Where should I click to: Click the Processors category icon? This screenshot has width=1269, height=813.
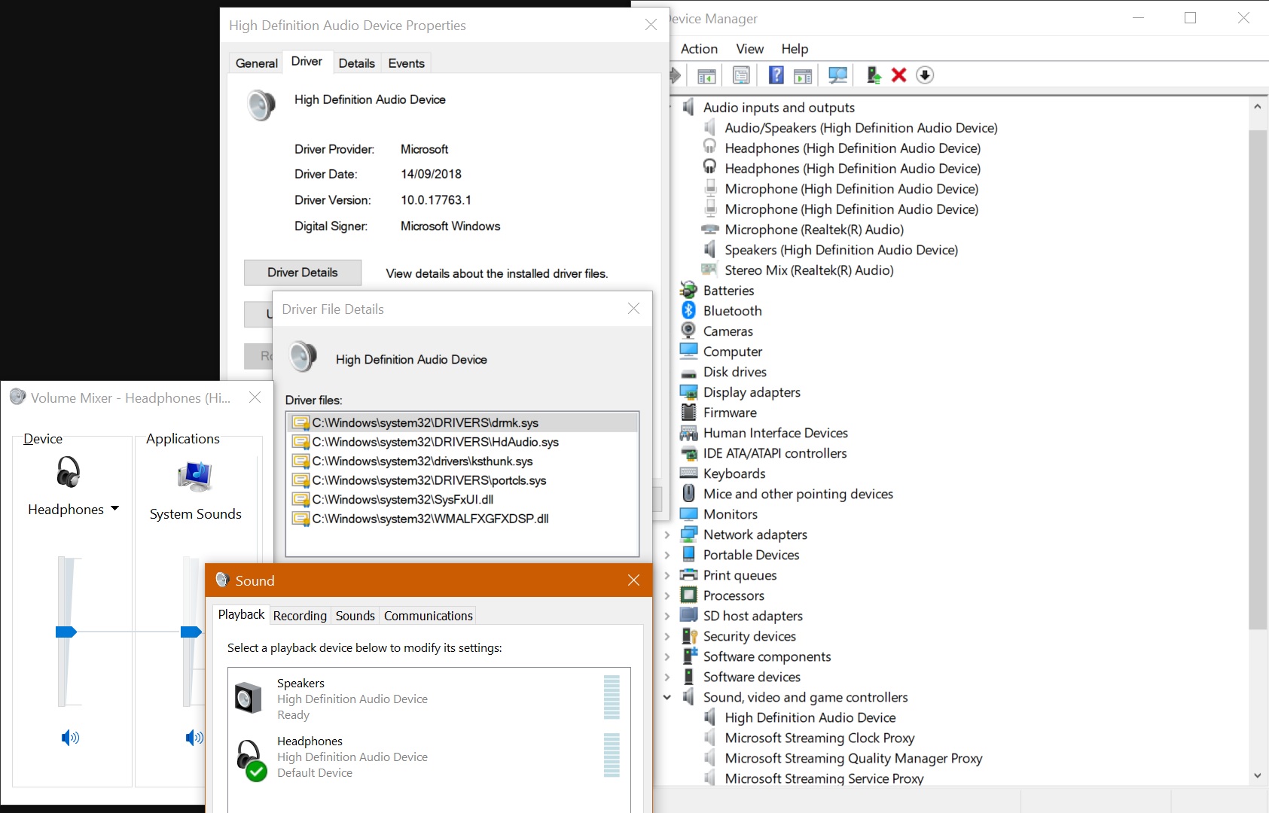(688, 595)
